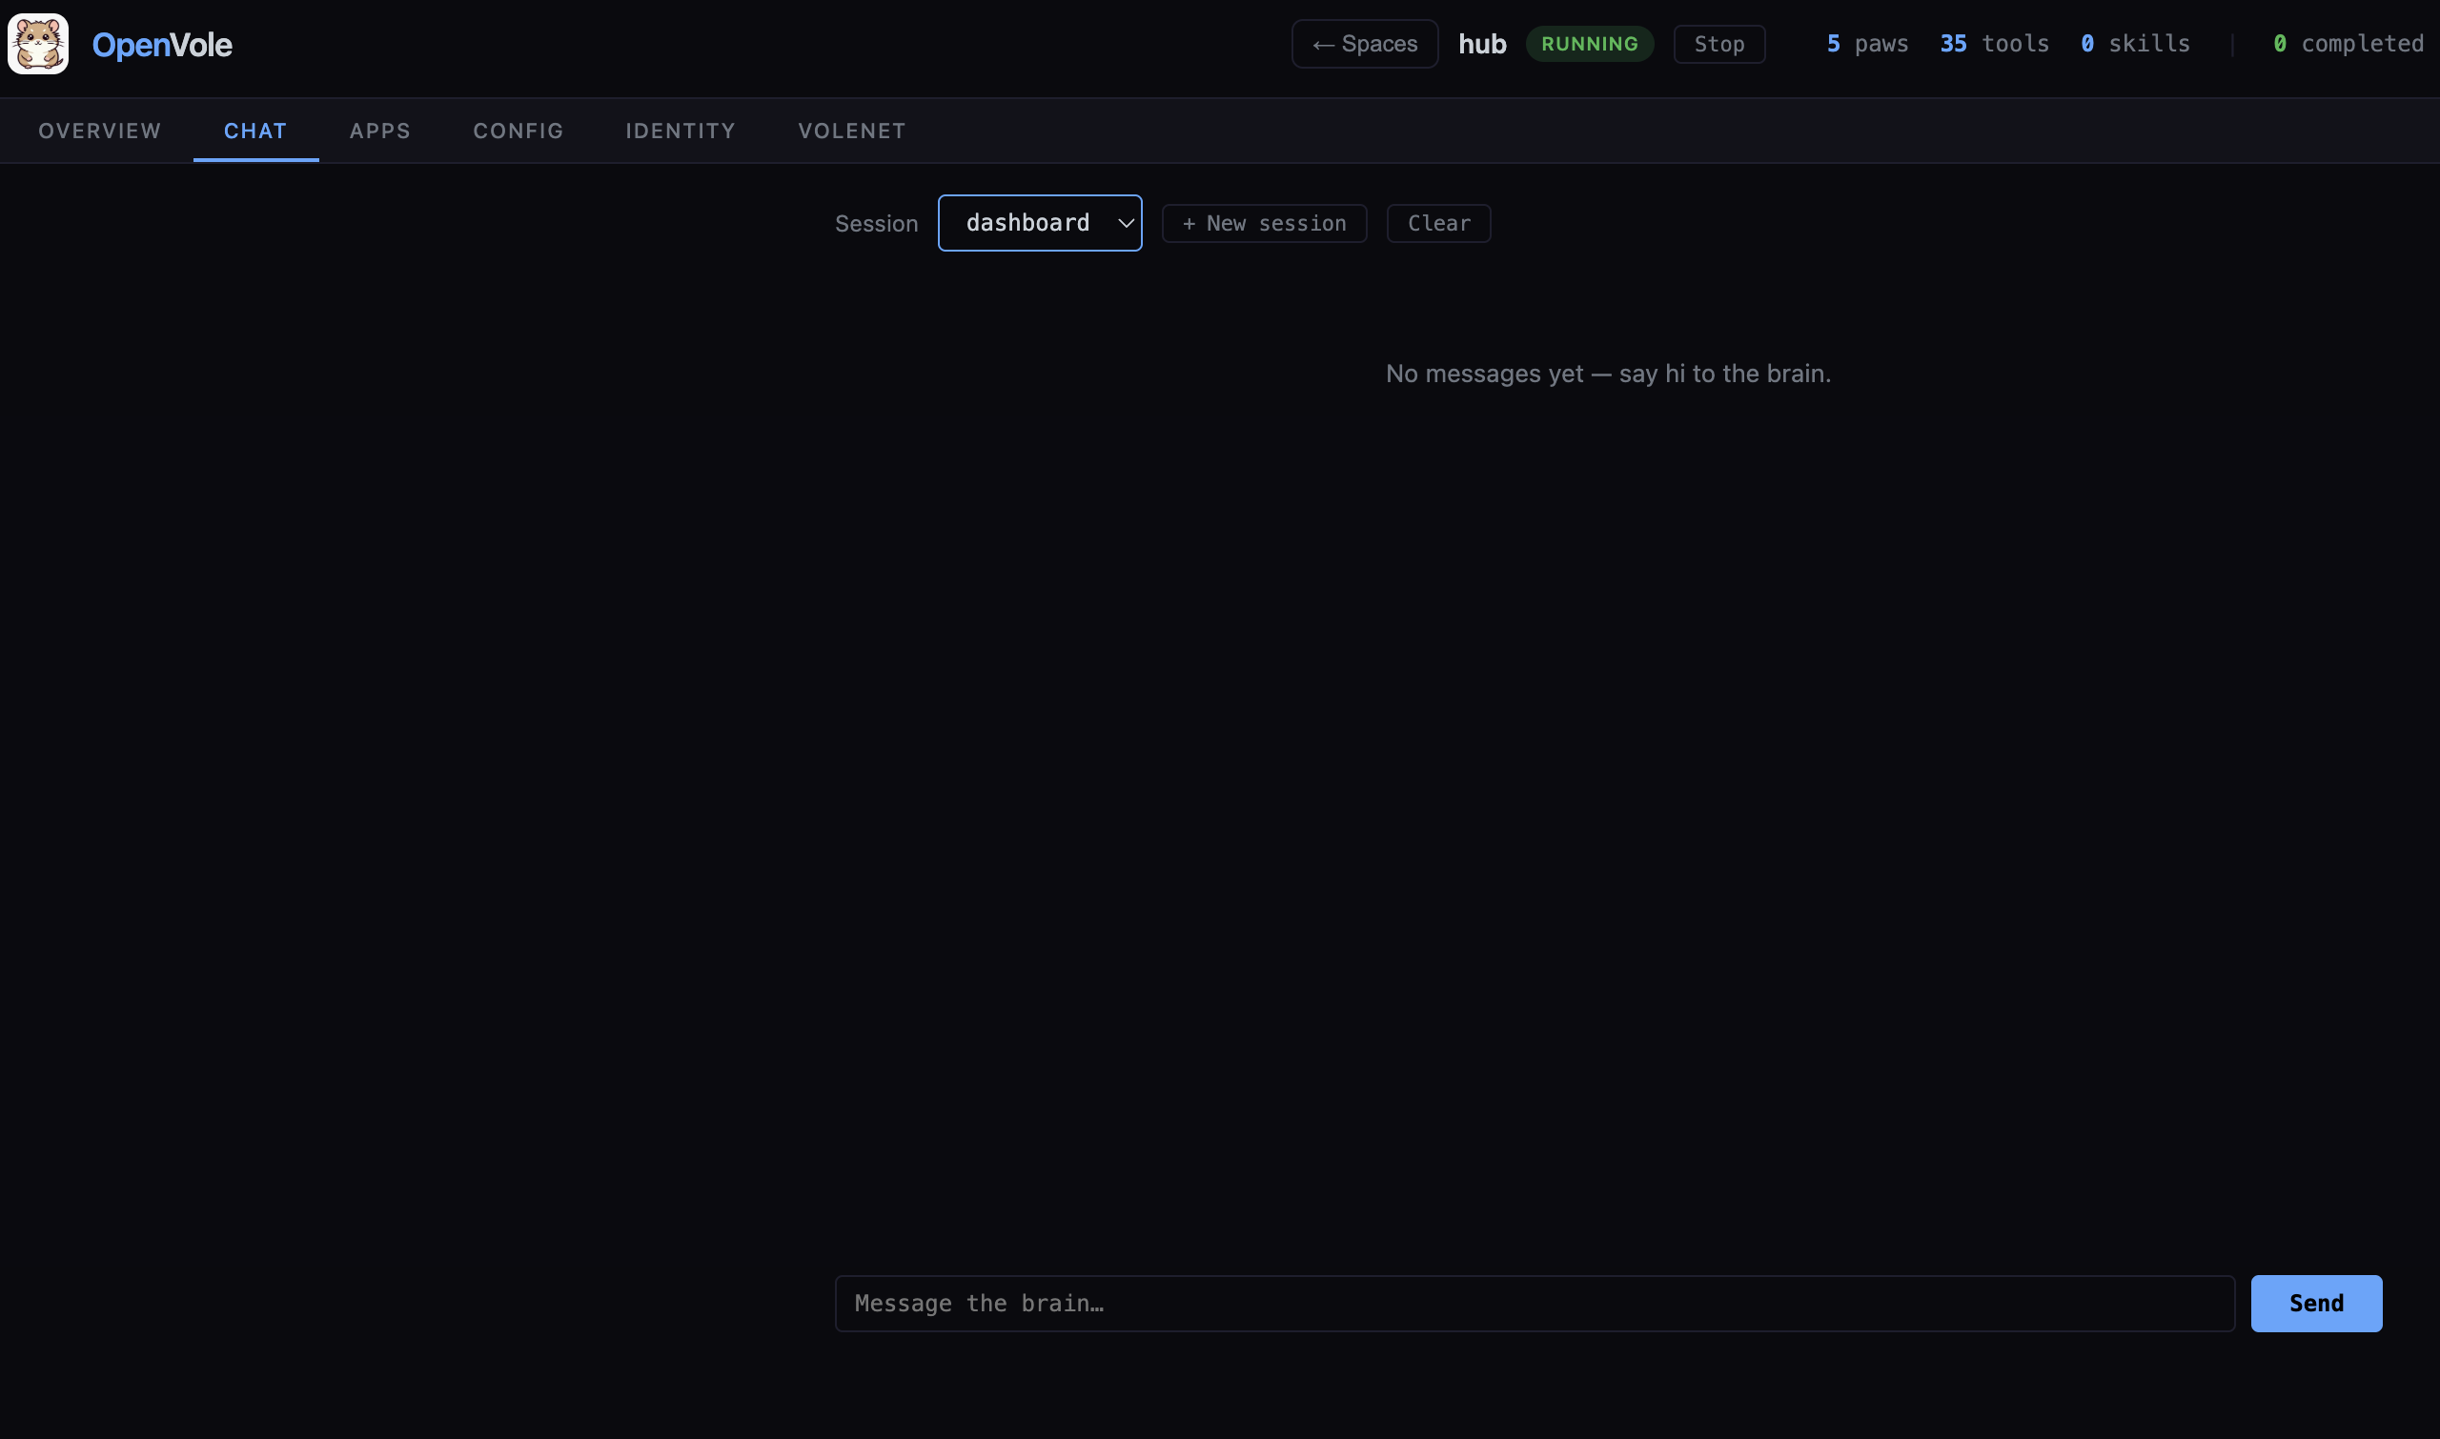Screen dimensions: 2440x1439
Task: Click the Session label
Action: coord(876,224)
